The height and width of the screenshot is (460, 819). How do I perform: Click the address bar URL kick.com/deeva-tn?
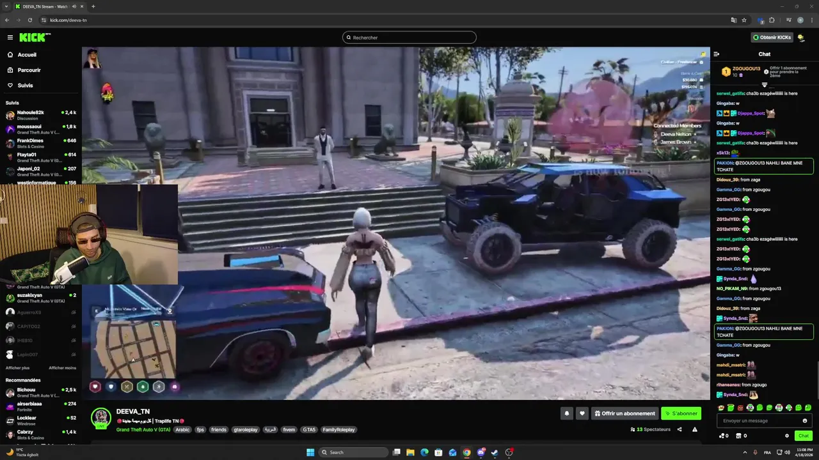[x=68, y=20]
